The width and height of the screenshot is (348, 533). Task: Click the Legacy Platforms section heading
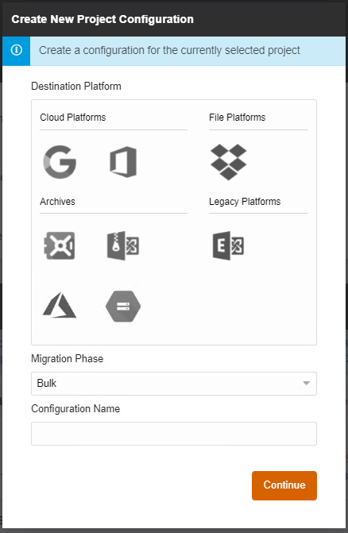tap(245, 202)
